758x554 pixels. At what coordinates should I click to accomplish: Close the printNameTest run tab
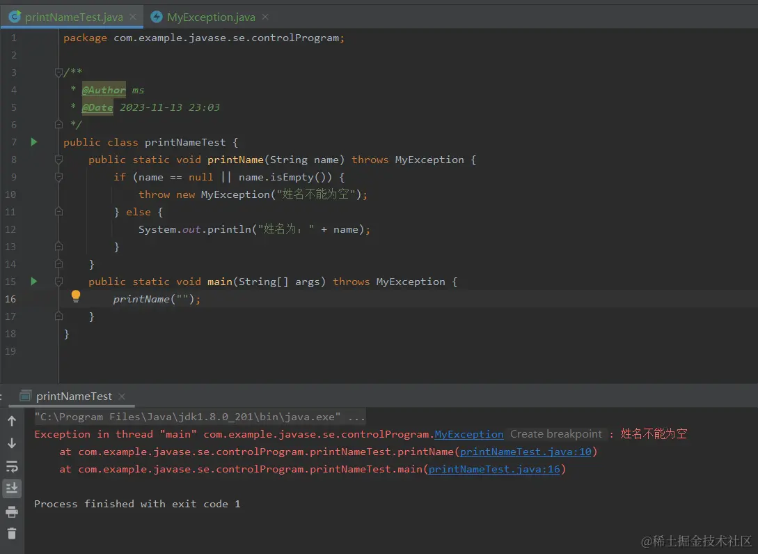[x=122, y=397]
